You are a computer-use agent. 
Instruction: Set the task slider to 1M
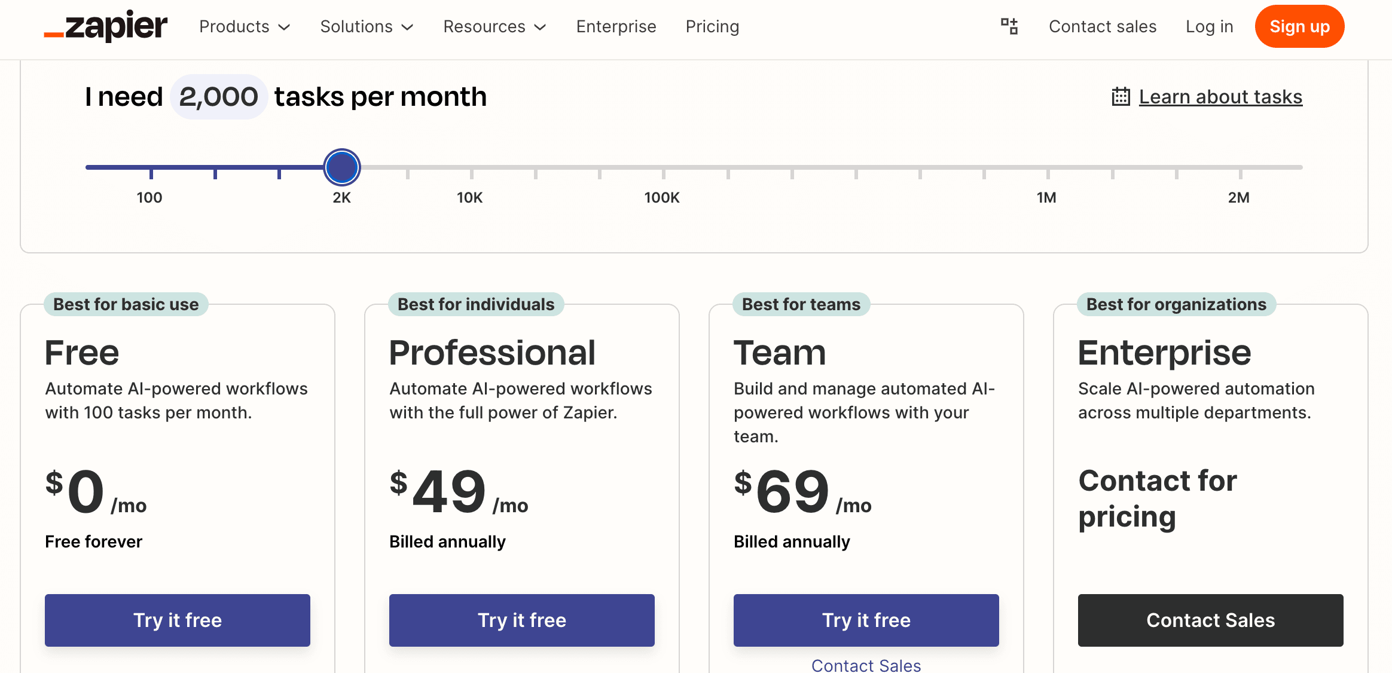pos(1048,167)
